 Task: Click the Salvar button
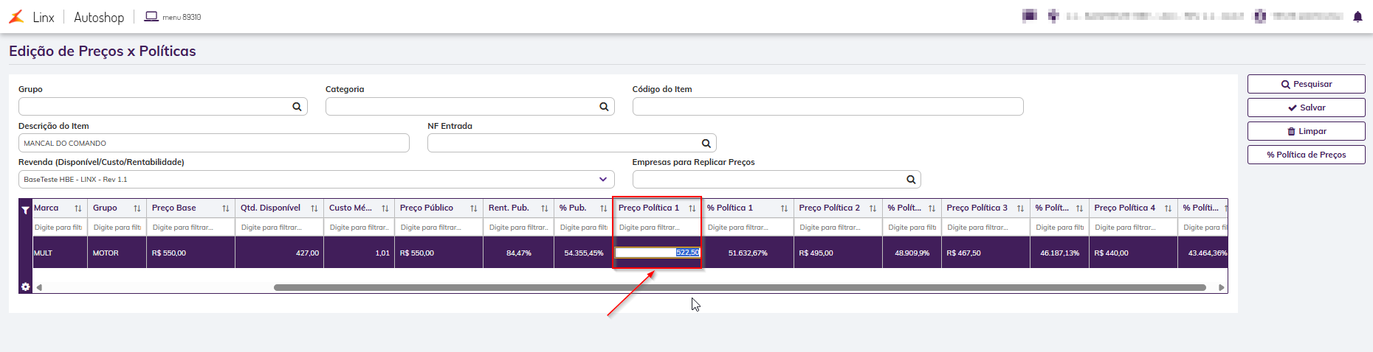[1306, 108]
